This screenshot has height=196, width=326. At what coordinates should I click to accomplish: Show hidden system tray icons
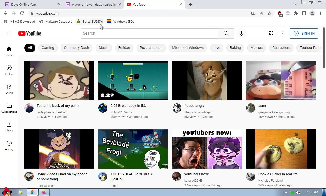(x=286, y=192)
